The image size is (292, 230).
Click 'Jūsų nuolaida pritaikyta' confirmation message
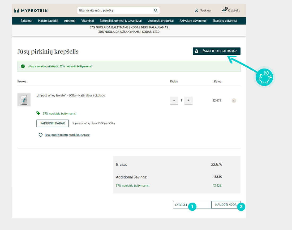coord(60,66)
